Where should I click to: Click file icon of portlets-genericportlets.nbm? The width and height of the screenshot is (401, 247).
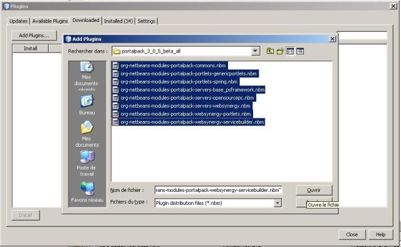tap(115, 74)
